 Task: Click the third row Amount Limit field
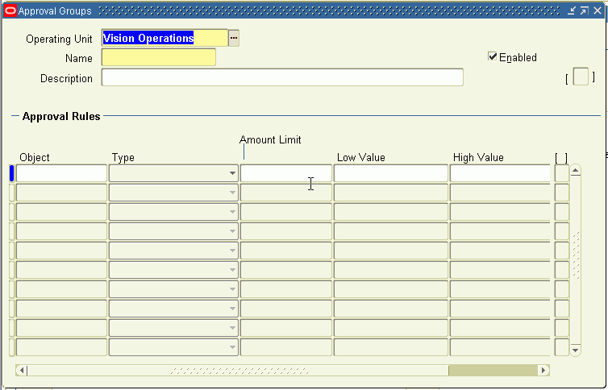286,212
